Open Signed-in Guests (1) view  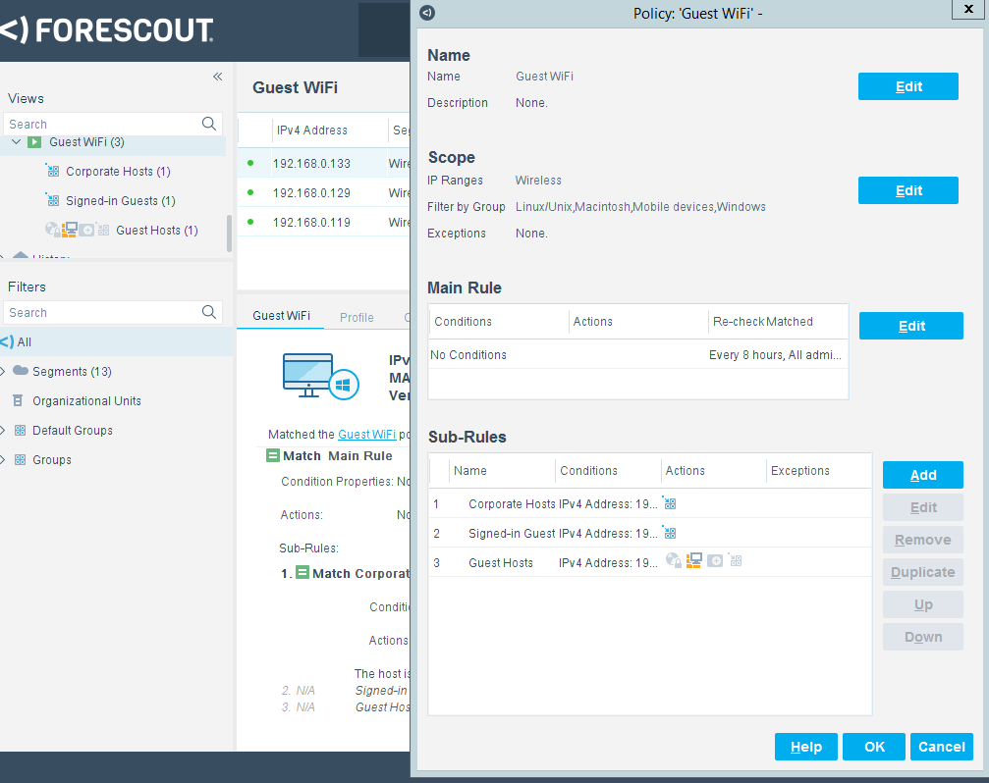point(121,201)
